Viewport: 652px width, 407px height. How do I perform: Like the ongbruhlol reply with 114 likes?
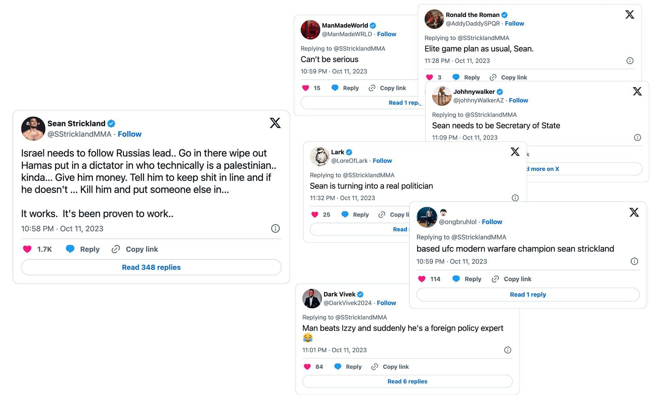point(422,279)
